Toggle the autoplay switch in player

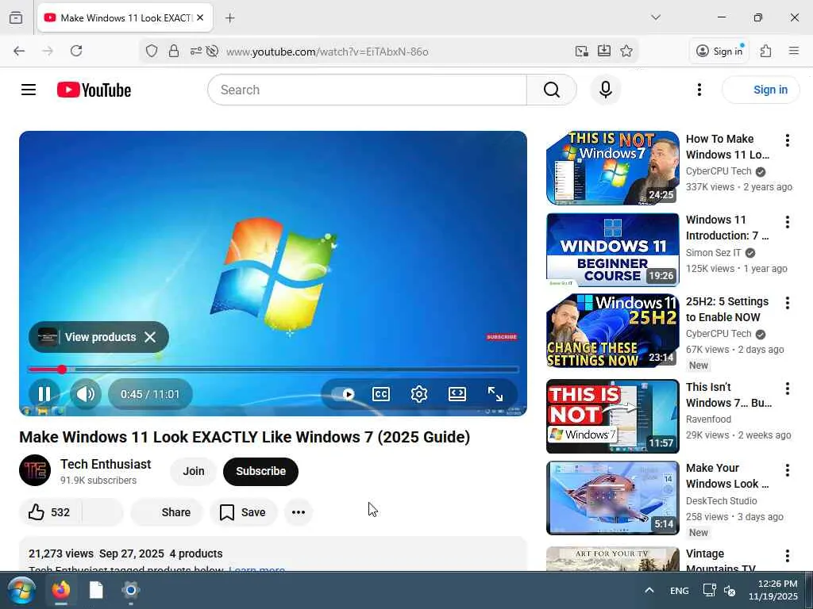[343, 394]
